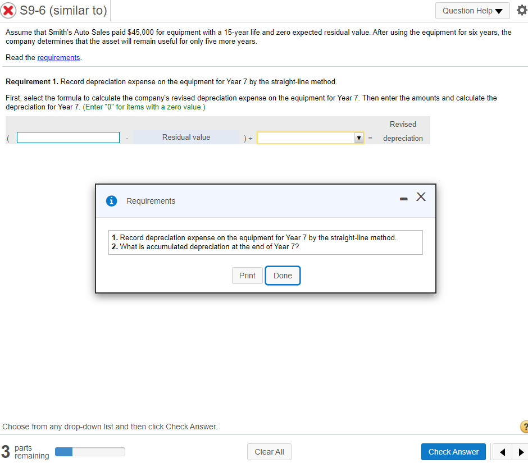Open the settings gear icon

click(522, 11)
